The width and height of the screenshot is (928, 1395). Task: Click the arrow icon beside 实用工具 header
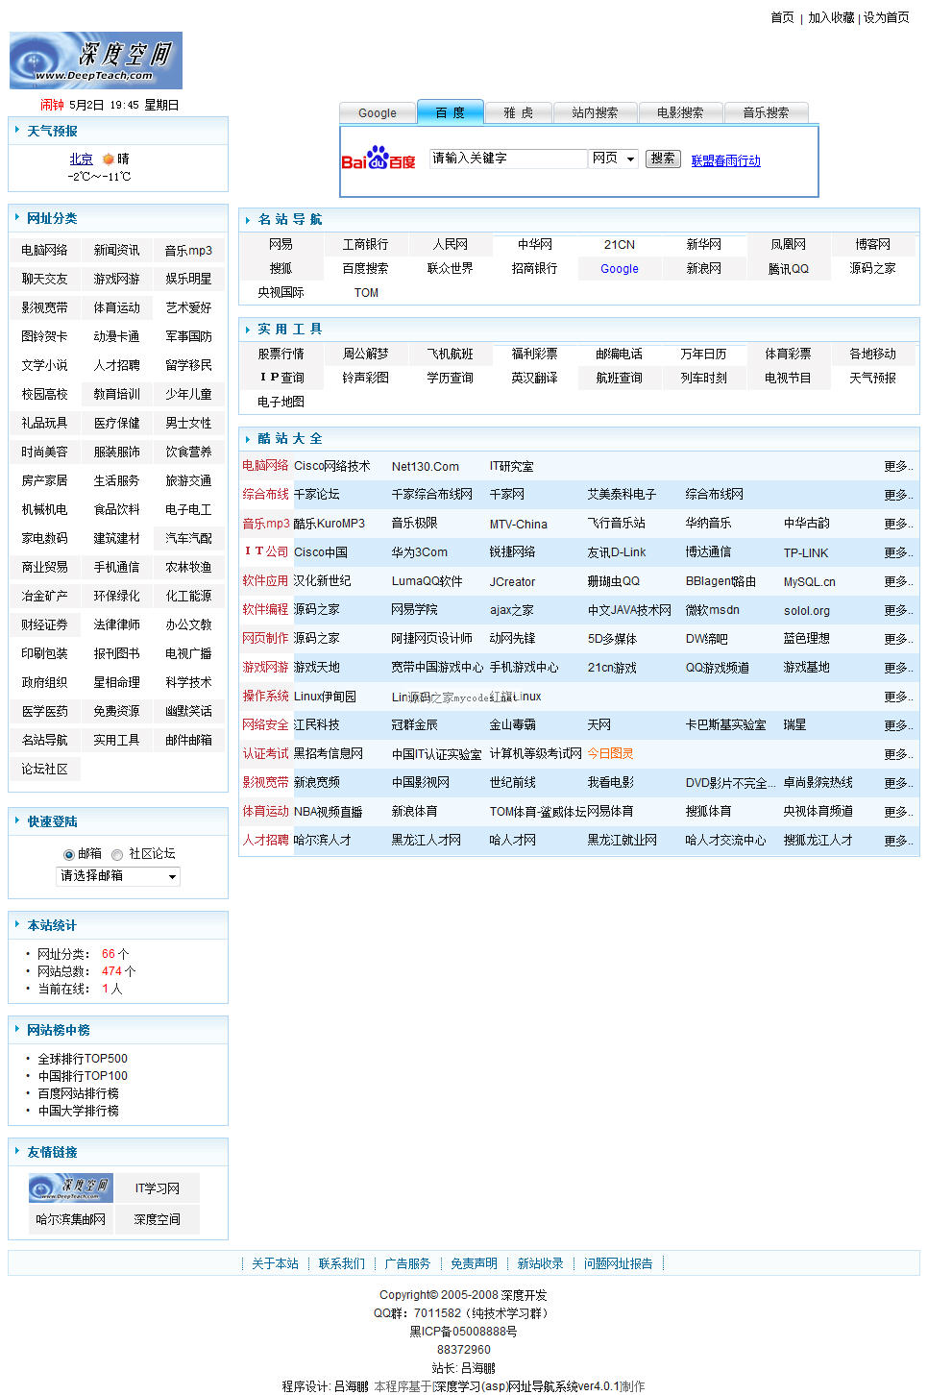[248, 329]
